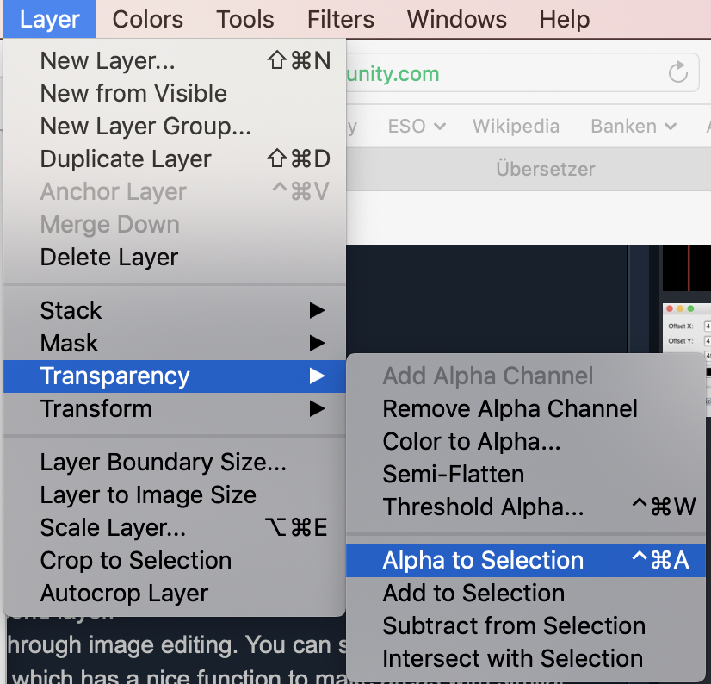Select Duplicate Layer

point(126,159)
